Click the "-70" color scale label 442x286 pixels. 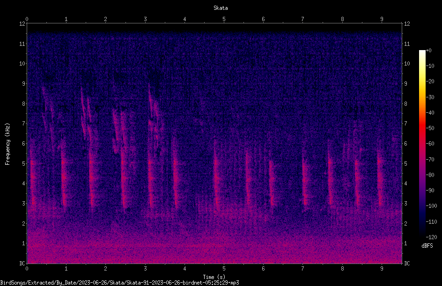click(430, 160)
